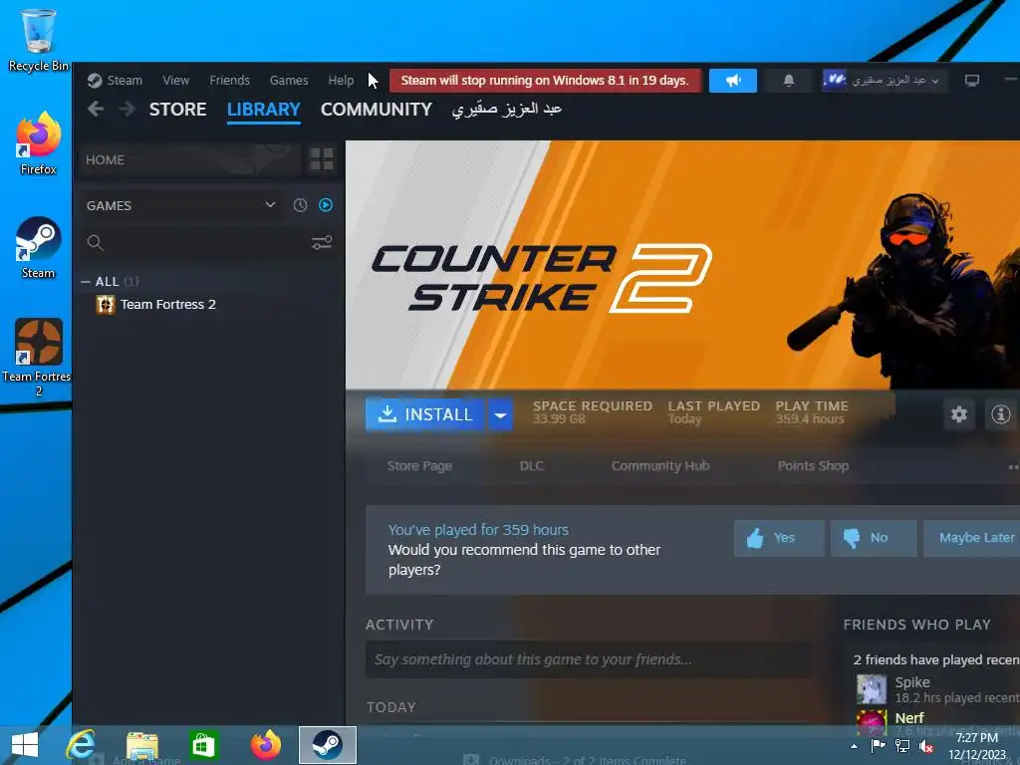Open the Steam desktop shortcut
Image resolution: width=1020 pixels, height=765 pixels.
39,247
